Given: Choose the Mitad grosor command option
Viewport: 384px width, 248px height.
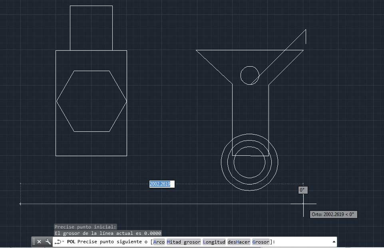Looking at the screenshot, I should (x=183, y=242).
